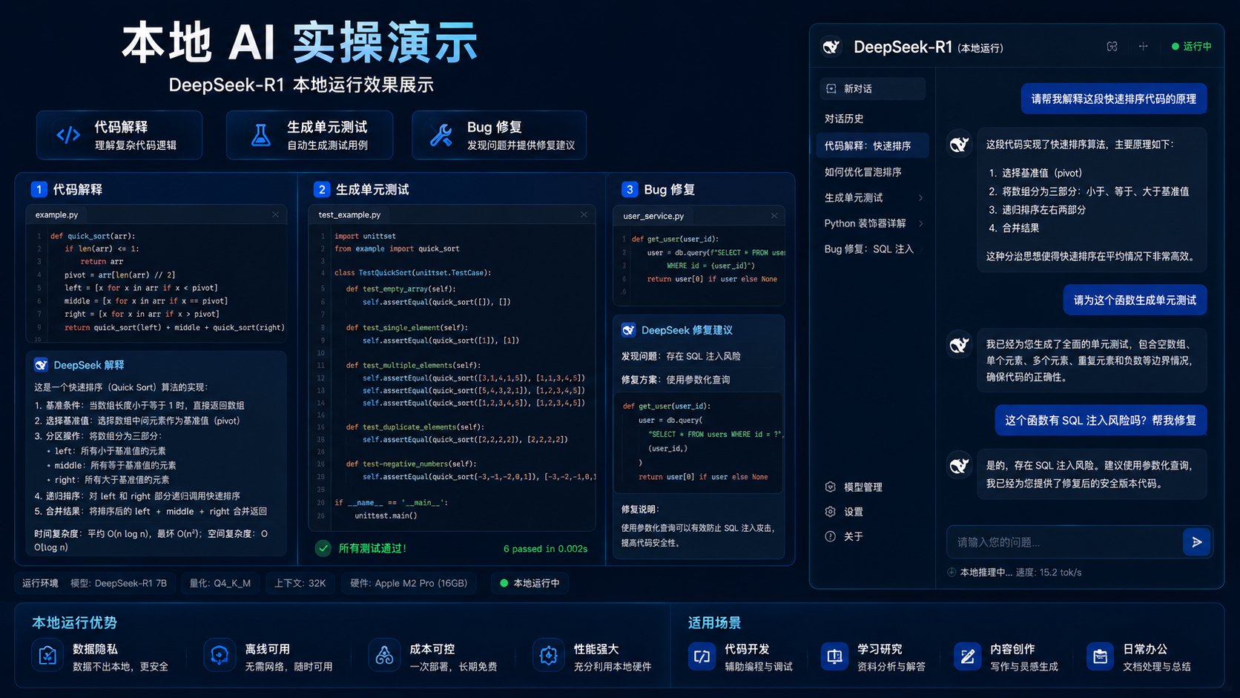Click the 日常办公 calendar icon
Image resolution: width=1240 pixels, height=698 pixels.
click(x=1100, y=656)
